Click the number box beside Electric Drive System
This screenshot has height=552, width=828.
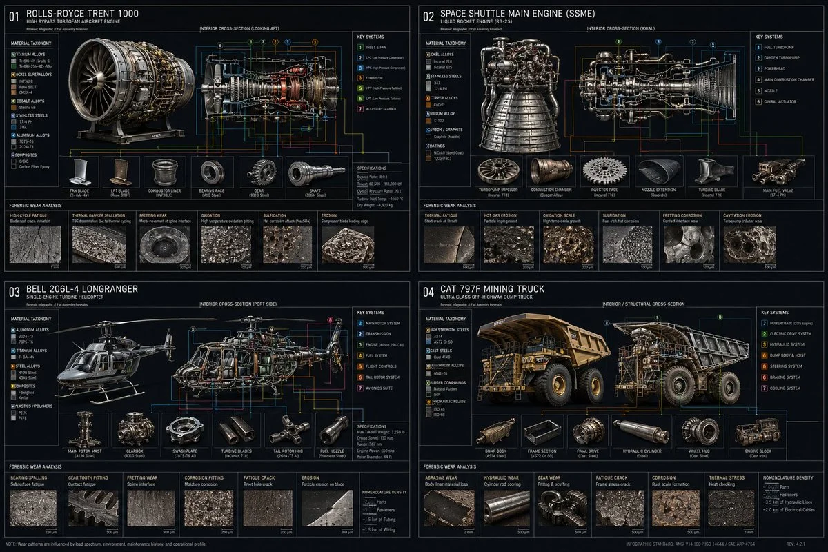pos(765,333)
